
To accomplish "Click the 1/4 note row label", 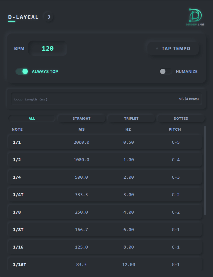I will point(17,177).
